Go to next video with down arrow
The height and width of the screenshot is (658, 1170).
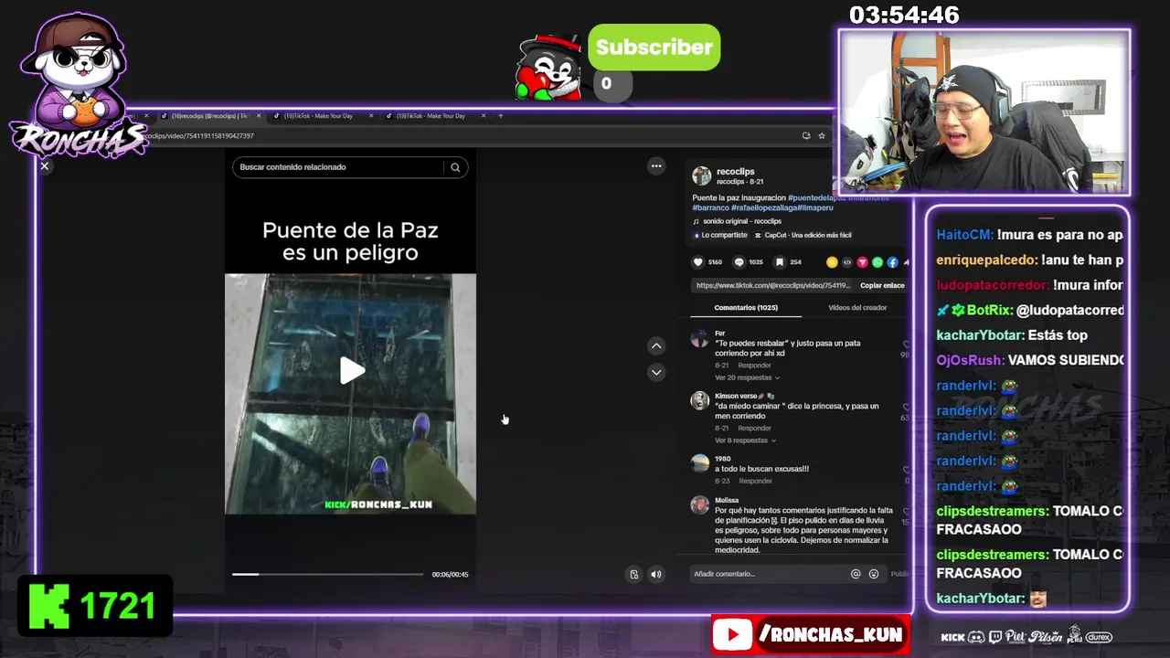click(656, 372)
